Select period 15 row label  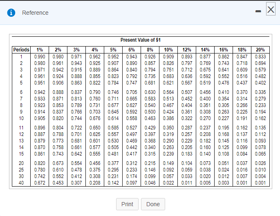[21, 154]
